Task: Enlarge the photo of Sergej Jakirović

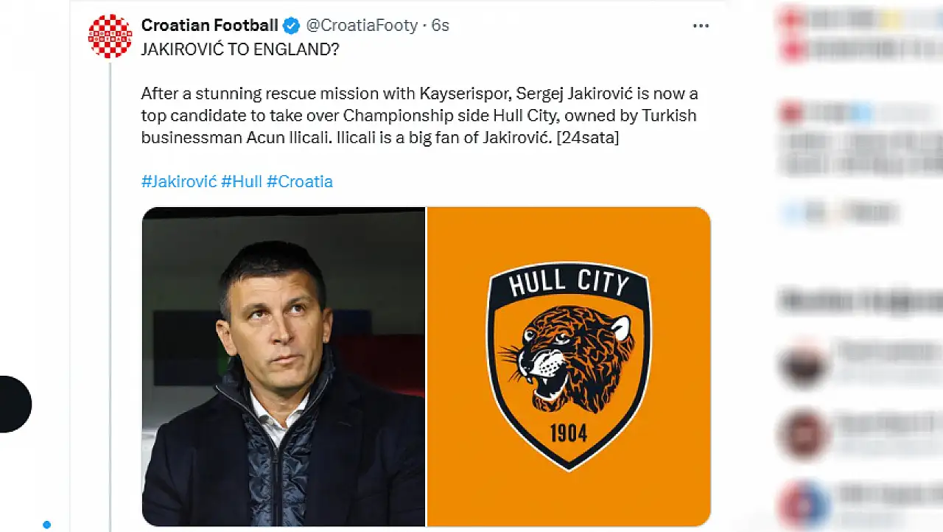Action: pyautogui.click(x=284, y=366)
